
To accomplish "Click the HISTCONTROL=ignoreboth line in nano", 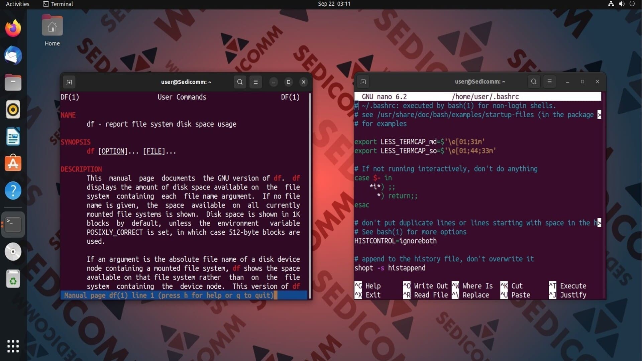I will pyautogui.click(x=396, y=241).
